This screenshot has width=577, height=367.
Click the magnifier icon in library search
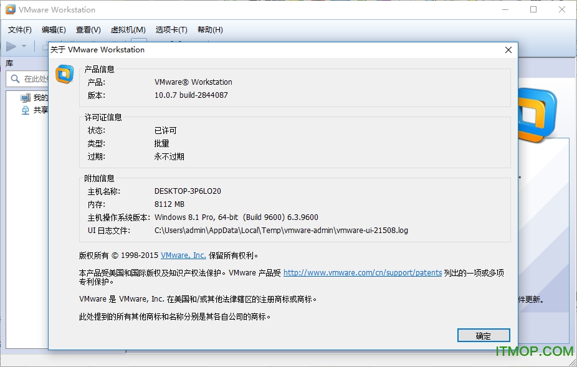[15, 79]
